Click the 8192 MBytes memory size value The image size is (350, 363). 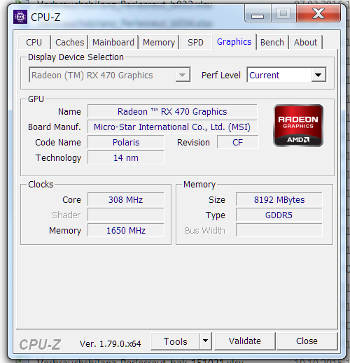coord(279,200)
